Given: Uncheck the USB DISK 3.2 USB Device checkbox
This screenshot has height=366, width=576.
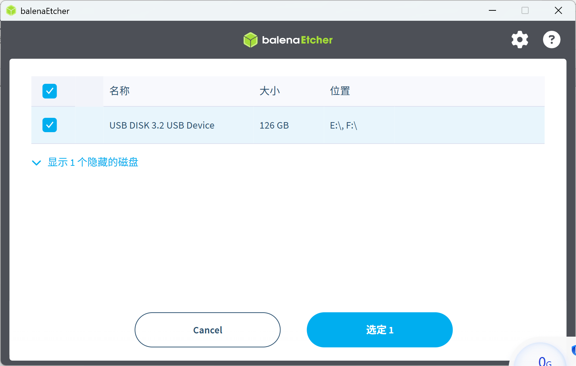Looking at the screenshot, I should pyautogui.click(x=49, y=125).
